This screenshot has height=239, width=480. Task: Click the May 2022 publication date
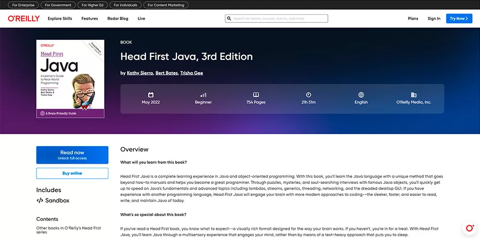pos(151,102)
